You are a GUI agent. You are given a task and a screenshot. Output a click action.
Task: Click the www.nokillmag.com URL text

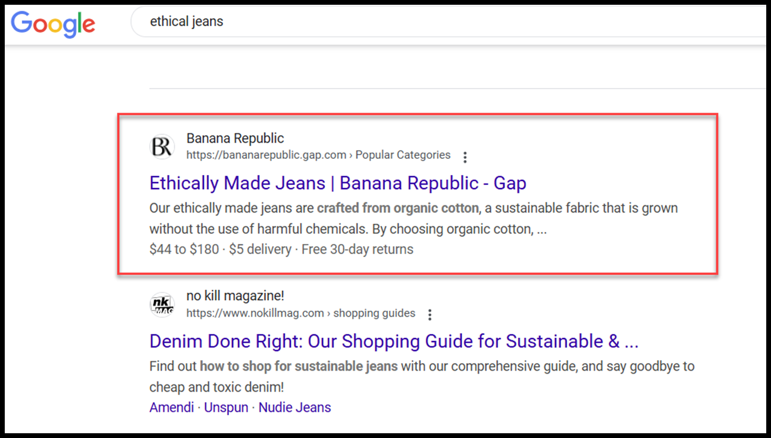coord(255,313)
